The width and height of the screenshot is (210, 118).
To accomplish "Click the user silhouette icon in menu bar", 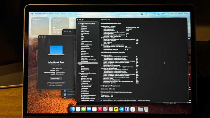I will pos(150,14).
